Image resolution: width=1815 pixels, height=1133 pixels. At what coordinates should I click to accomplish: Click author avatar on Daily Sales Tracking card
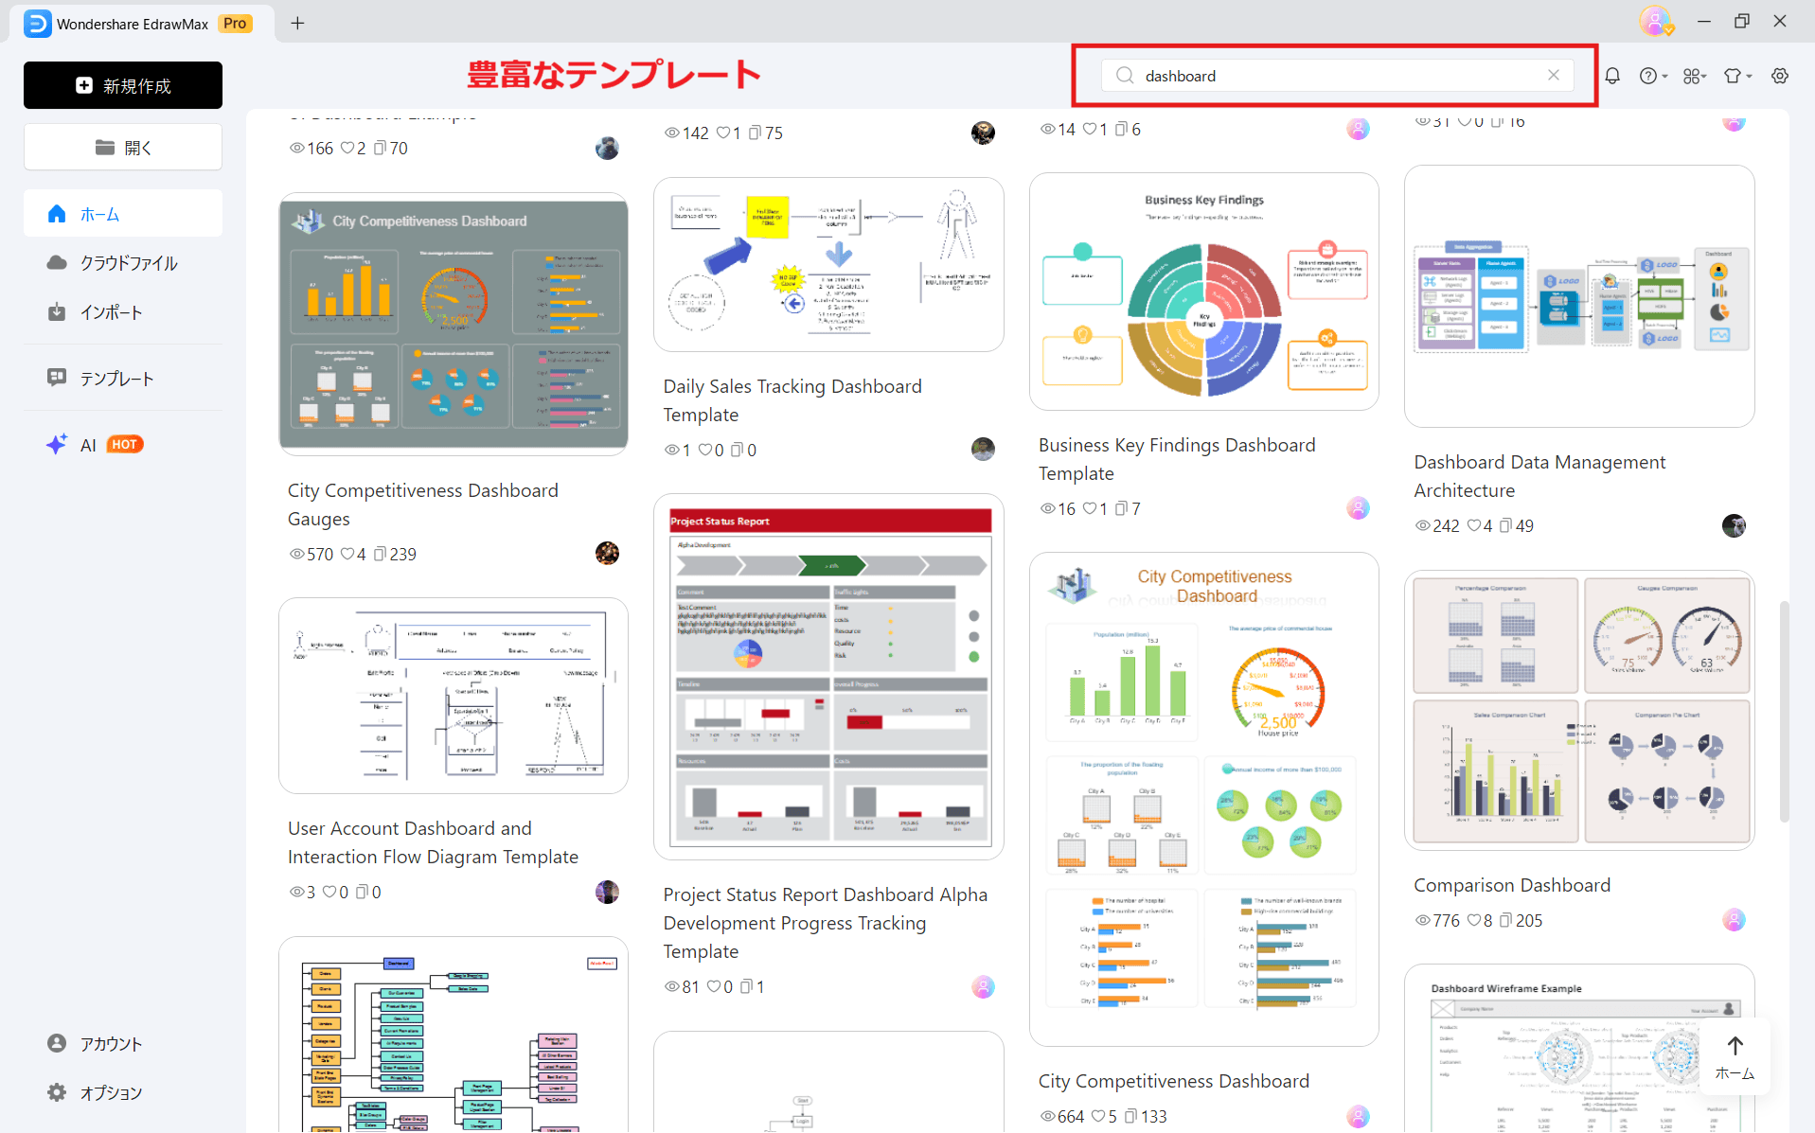click(x=983, y=449)
